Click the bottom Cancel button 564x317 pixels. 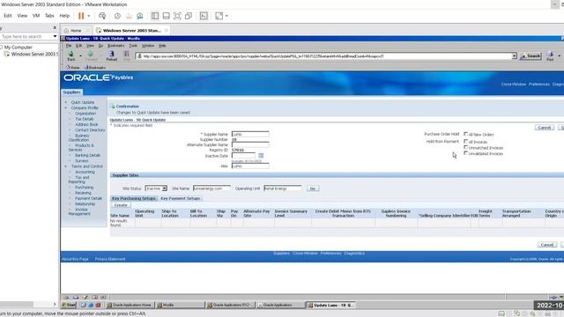point(546,245)
